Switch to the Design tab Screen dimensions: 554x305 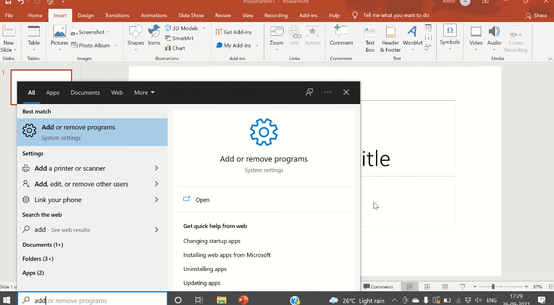click(x=86, y=15)
